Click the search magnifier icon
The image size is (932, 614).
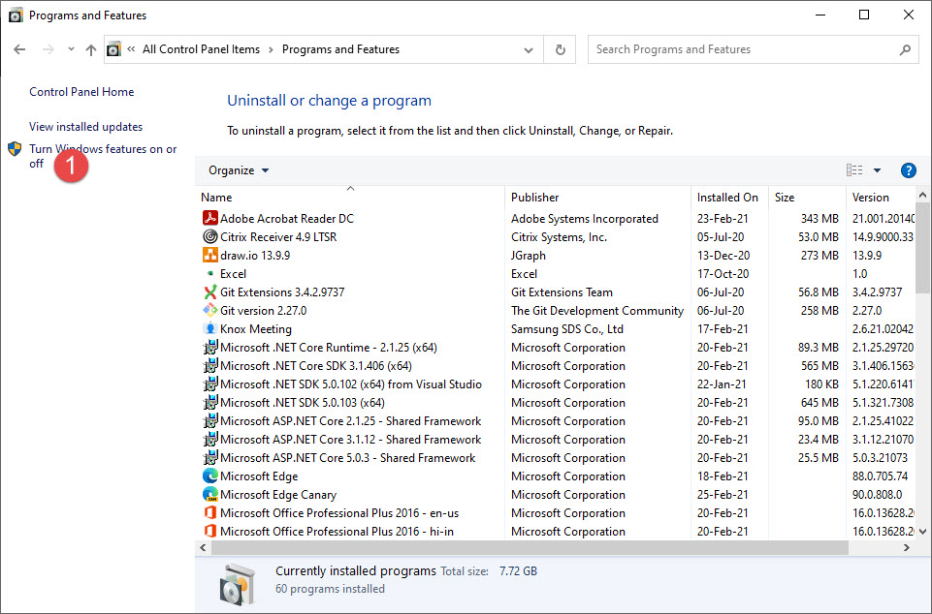(905, 50)
